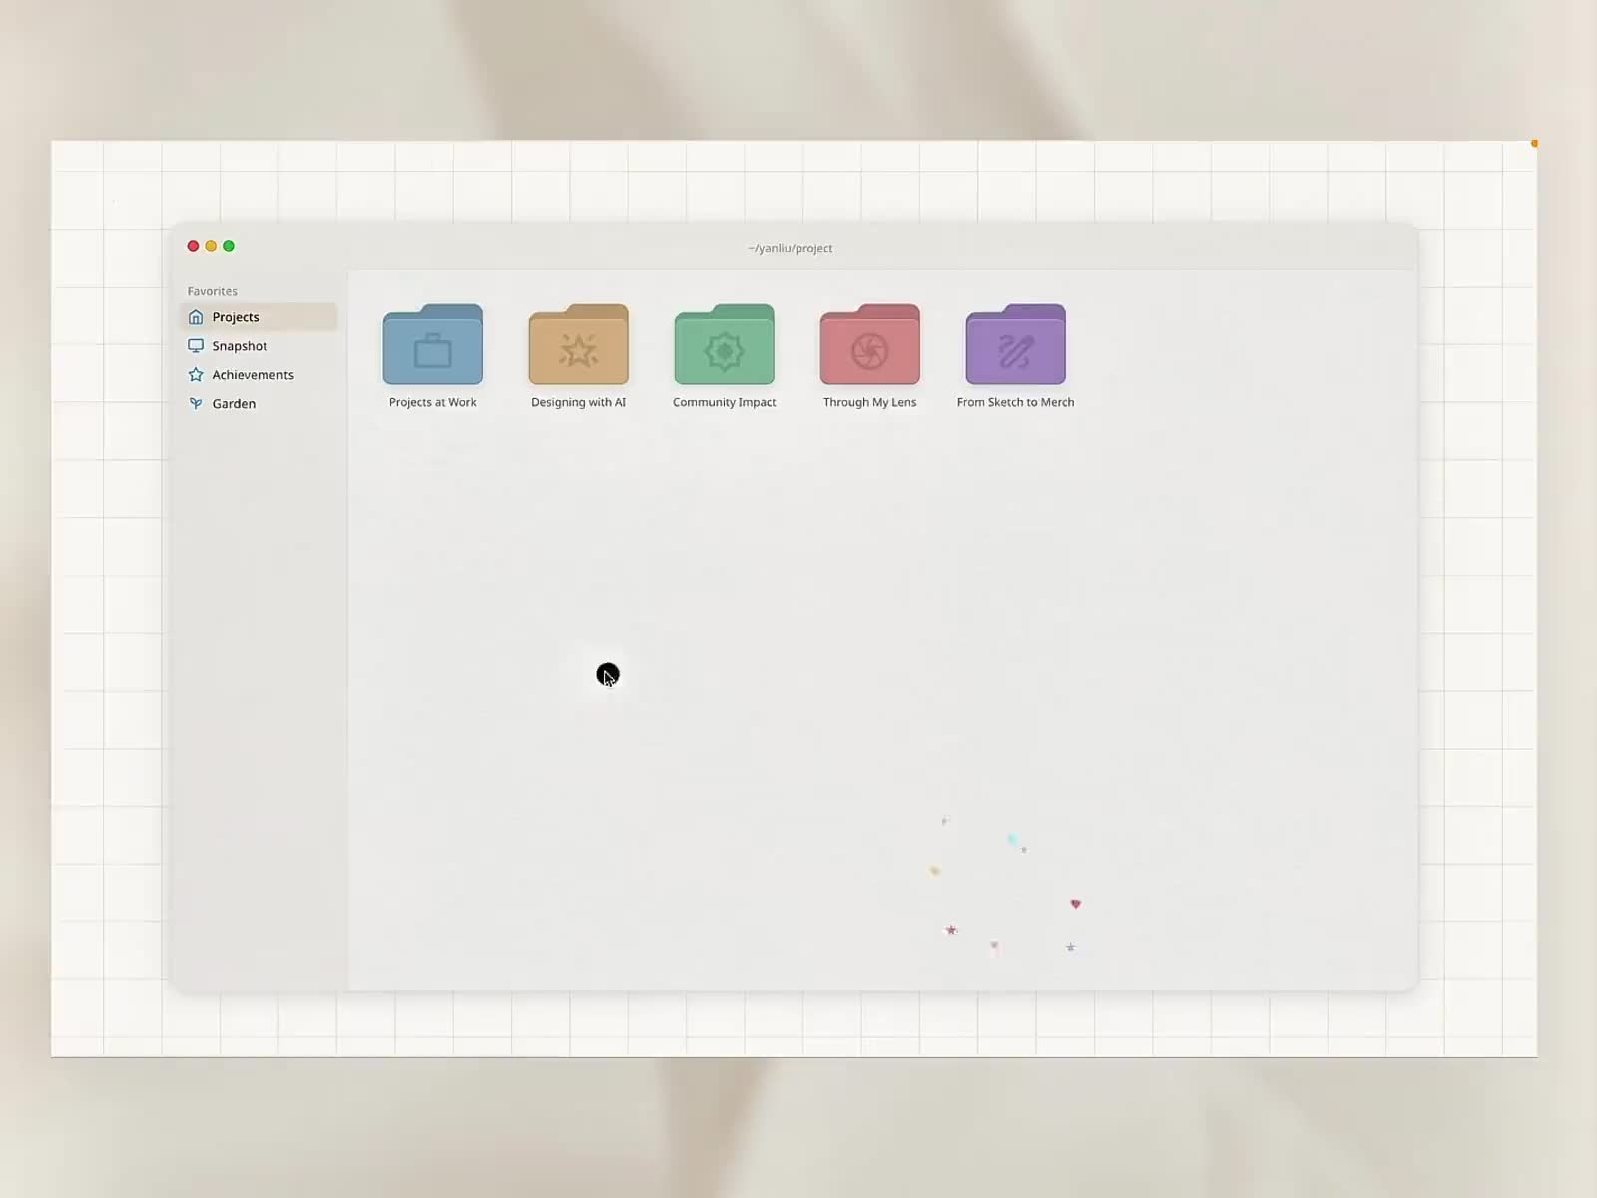Open the green Community Impact folder icon
The height and width of the screenshot is (1198, 1597).
point(724,345)
